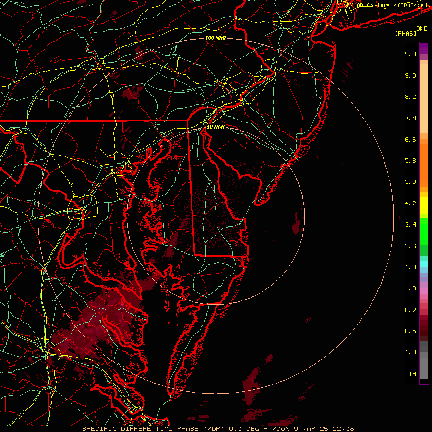Select the -1.3 value on color scale

408,352
